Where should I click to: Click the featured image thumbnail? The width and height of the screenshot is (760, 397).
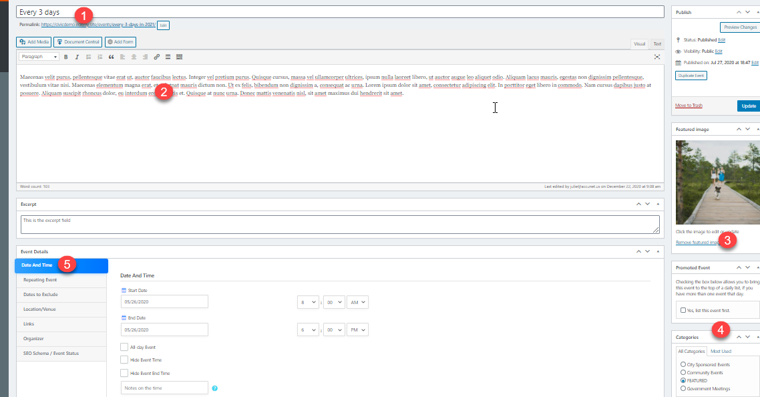click(x=718, y=182)
